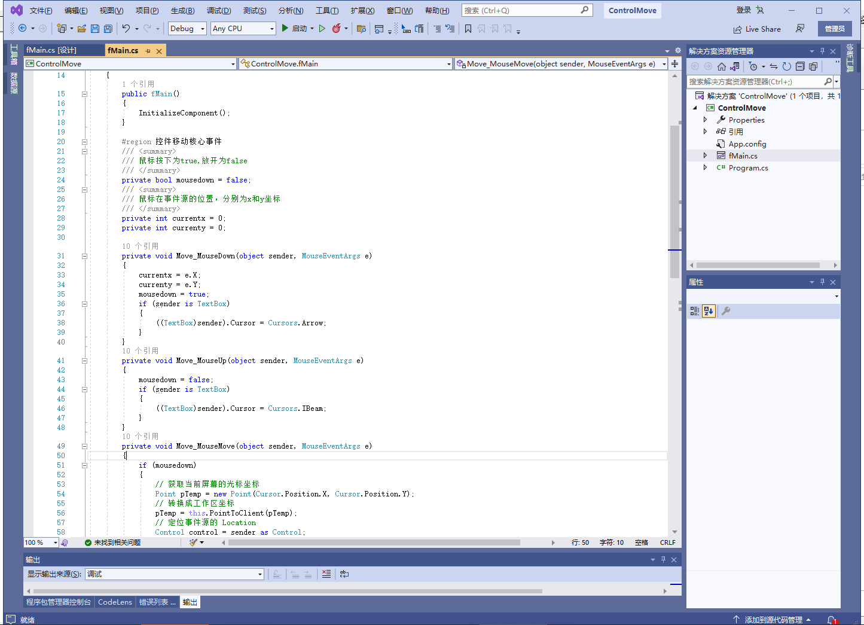The image size is (864, 625).
Task: Click the Property Pages wrench icon
Action: (x=726, y=311)
